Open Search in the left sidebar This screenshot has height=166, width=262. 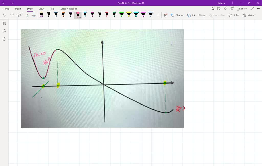click(x=4, y=31)
